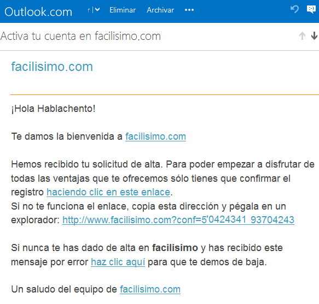Archive the message with Archivar
Viewport: 319px width, 304px height.
pyautogui.click(x=160, y=10)
